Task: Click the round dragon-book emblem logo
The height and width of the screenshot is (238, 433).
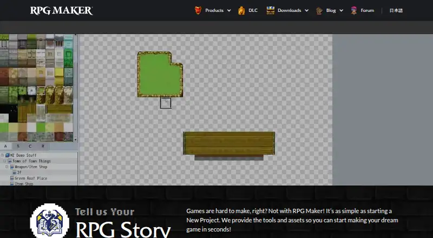Action: tap(50, 221)
